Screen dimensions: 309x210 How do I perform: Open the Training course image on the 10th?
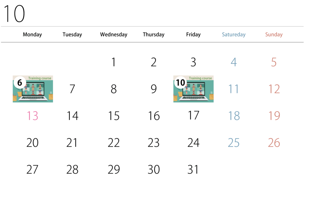point(193,89)
